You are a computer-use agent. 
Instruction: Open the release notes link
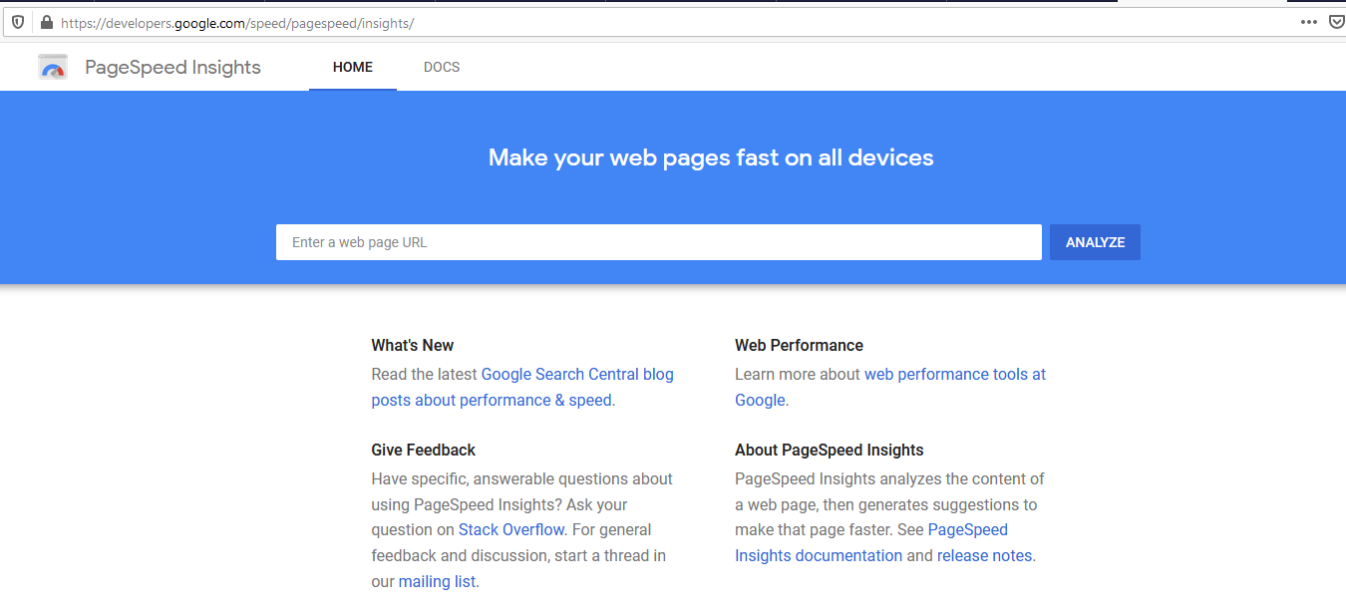pyautogui.click(x=984, y=556)
